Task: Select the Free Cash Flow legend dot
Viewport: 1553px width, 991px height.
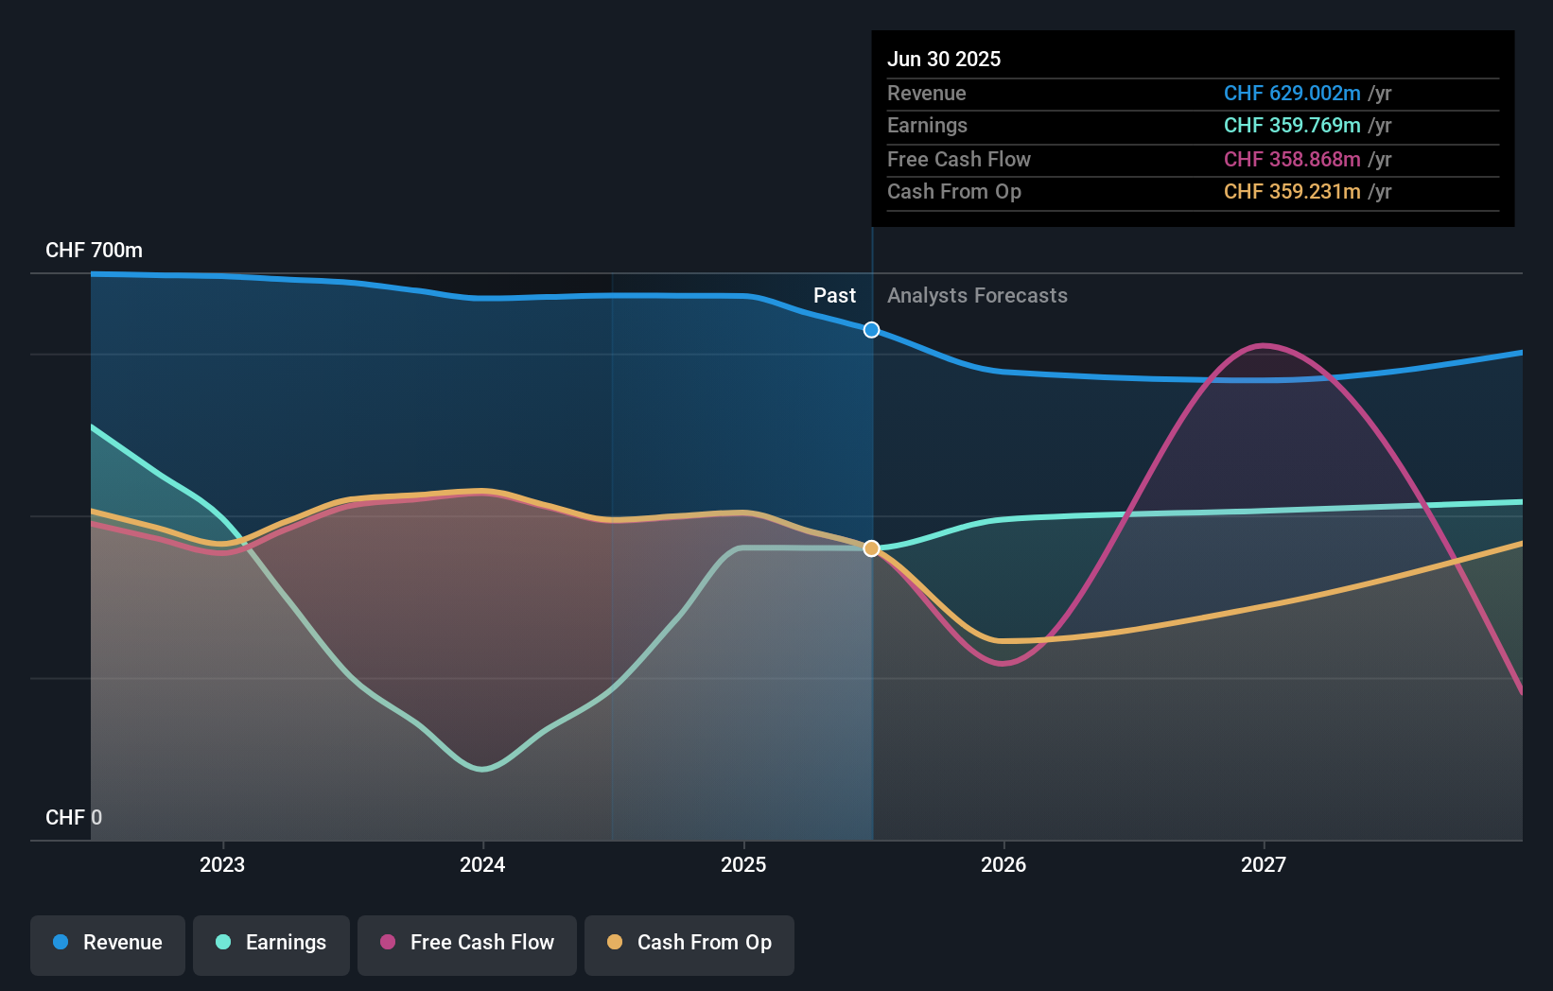Action: pos(388,943)
